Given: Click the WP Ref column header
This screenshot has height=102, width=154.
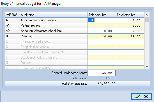Looking at the screenshot, I should (13, 15).
